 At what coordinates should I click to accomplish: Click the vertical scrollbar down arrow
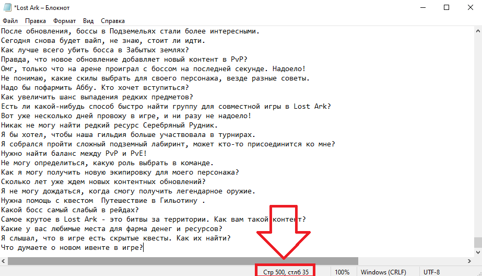pos(478,252)
